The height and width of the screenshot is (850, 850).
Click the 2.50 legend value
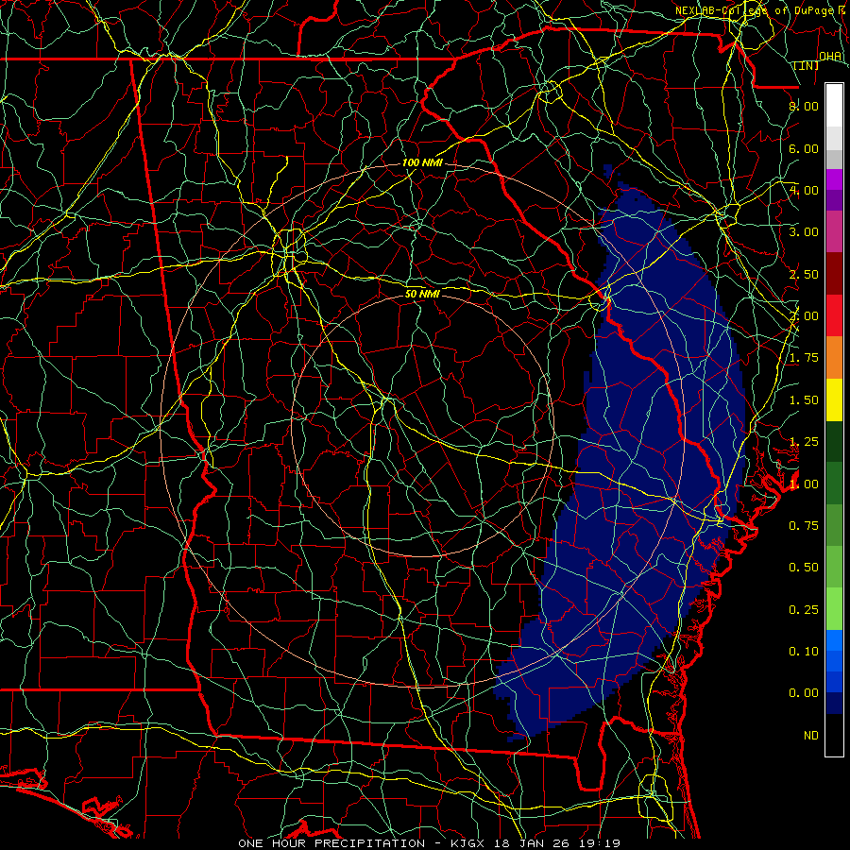pyautogui.click(x=804, y=274)
